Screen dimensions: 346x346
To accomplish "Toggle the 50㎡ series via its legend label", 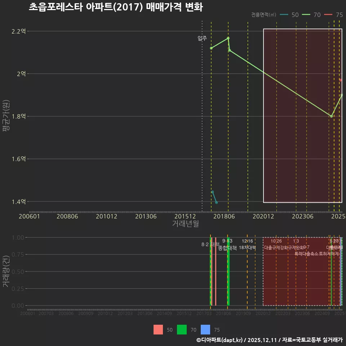I will tap(296, 15).
